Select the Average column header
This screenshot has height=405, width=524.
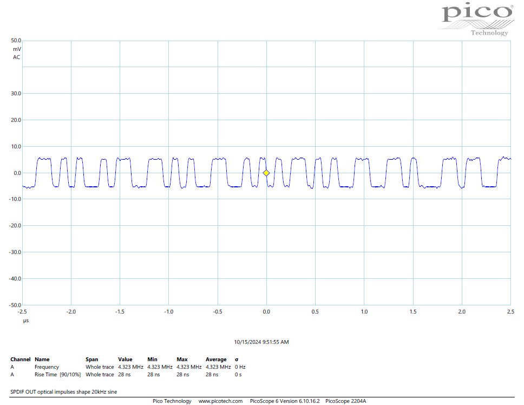216,360
